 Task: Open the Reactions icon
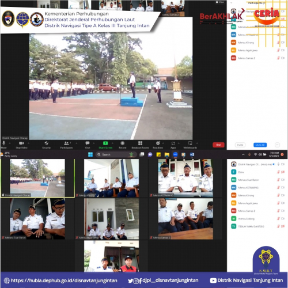[x=158, y=143]
